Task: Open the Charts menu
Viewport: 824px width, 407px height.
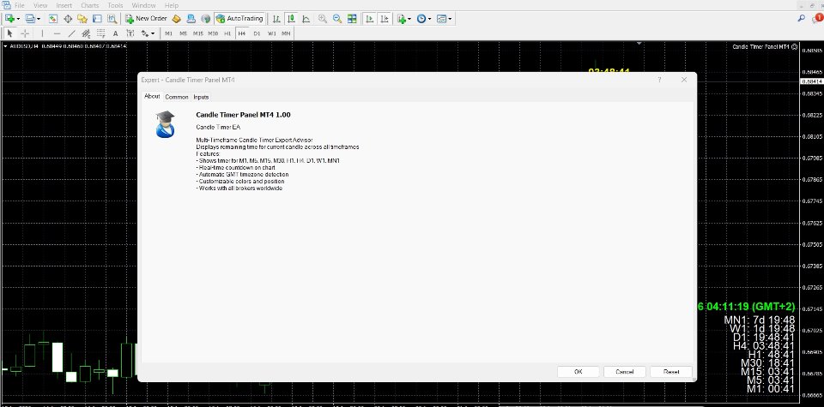Action: pos(90,6)
